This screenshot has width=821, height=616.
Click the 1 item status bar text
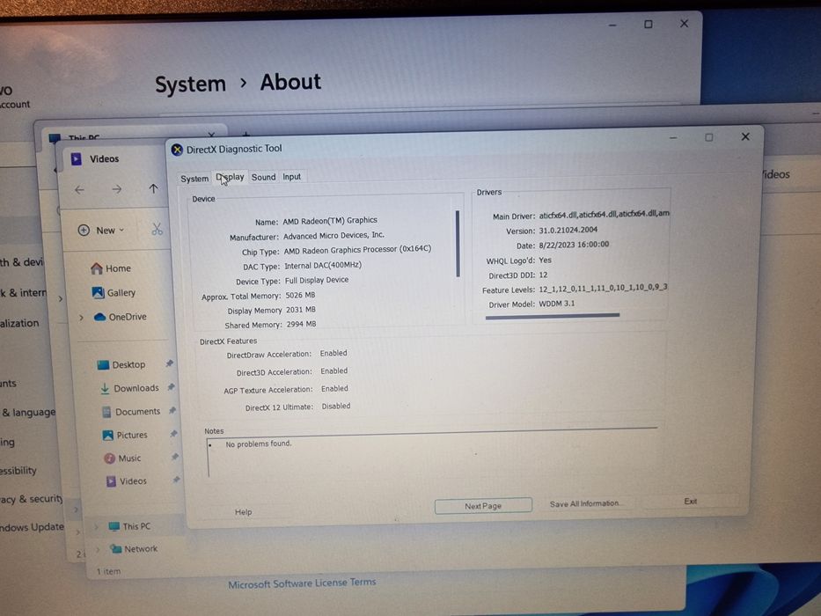click(108, 571)
